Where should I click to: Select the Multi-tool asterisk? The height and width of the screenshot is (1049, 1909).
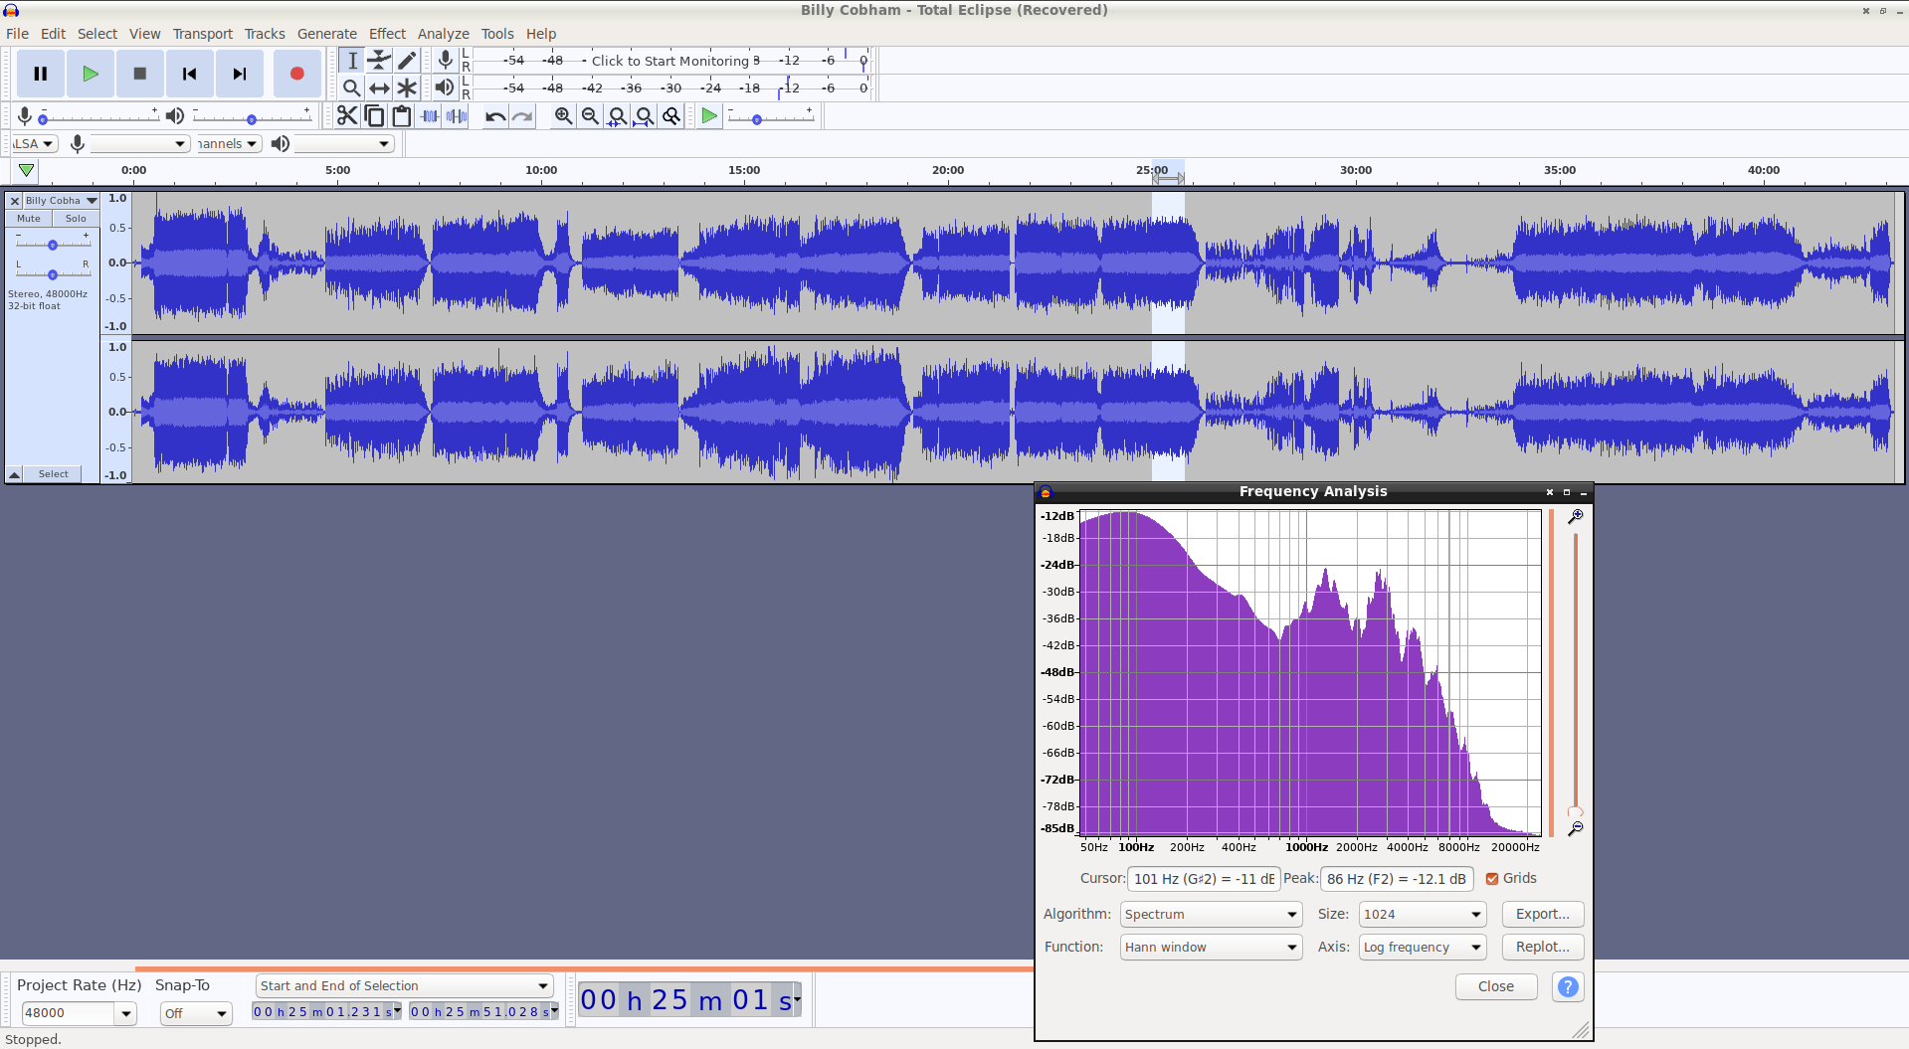(407, 87)
